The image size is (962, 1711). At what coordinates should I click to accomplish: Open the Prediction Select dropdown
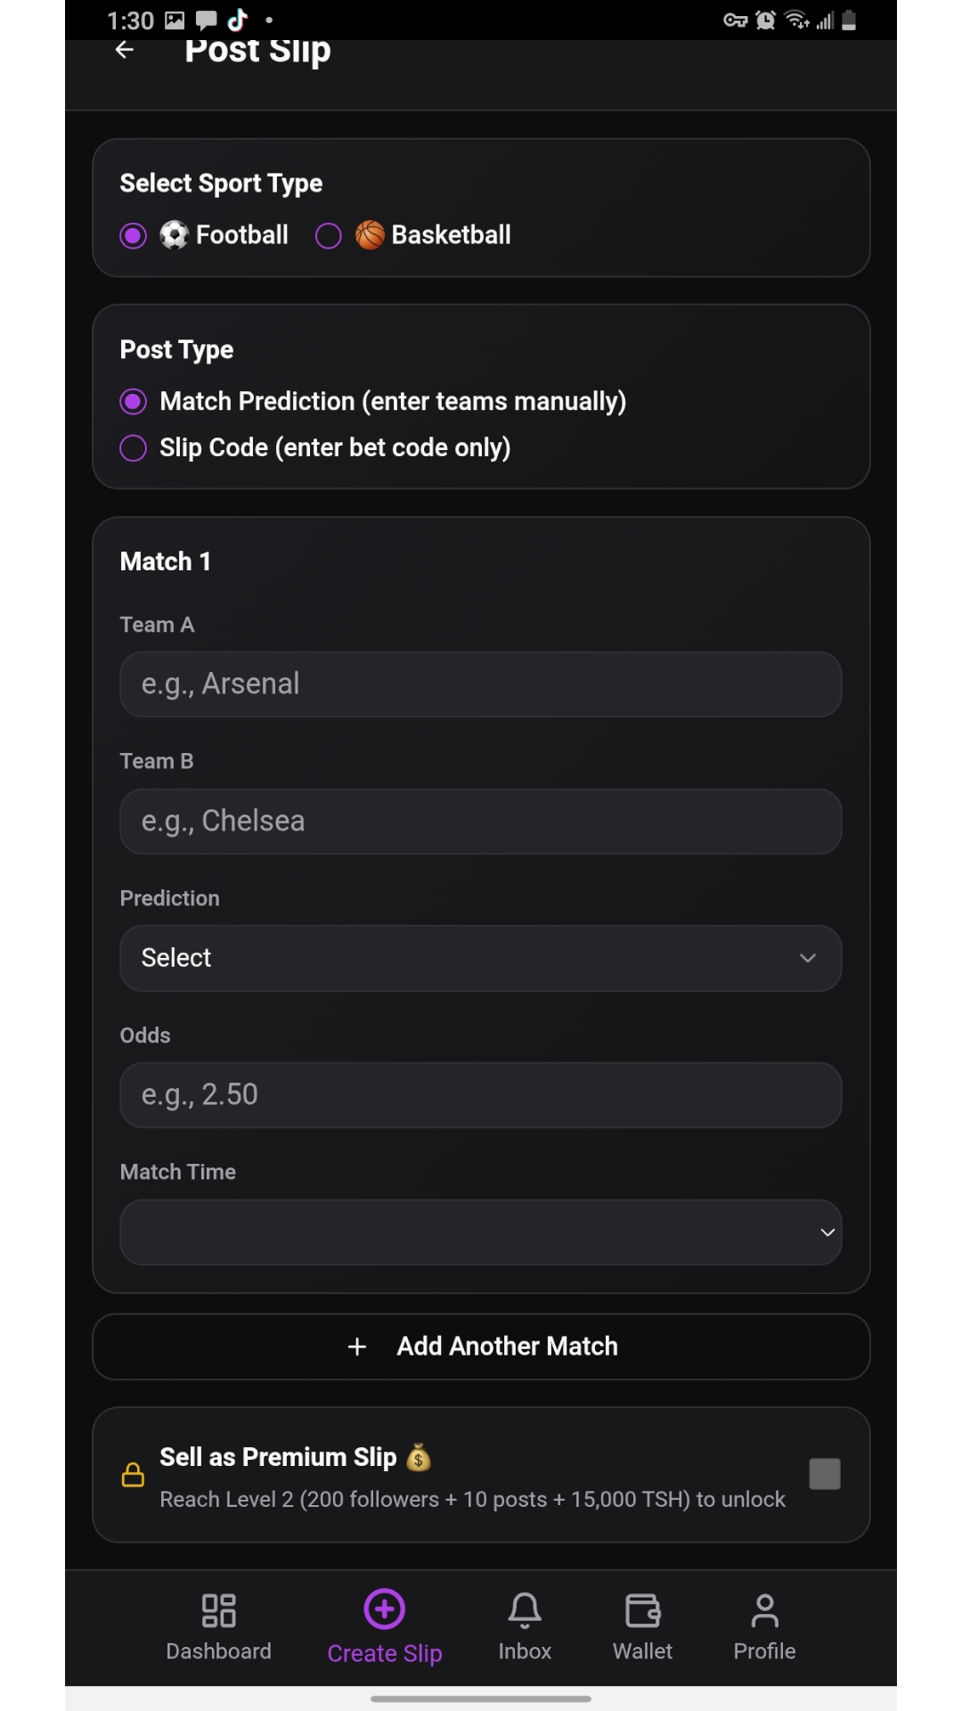[x=481, y=958]
